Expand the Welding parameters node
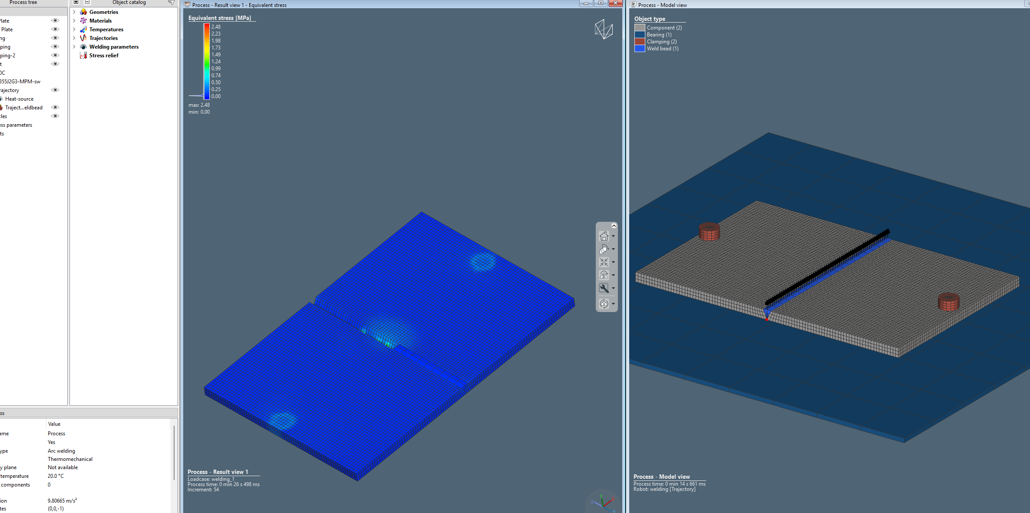Image resolution: width=1030 pixels, height=513 pixels. tap(74, 47)
